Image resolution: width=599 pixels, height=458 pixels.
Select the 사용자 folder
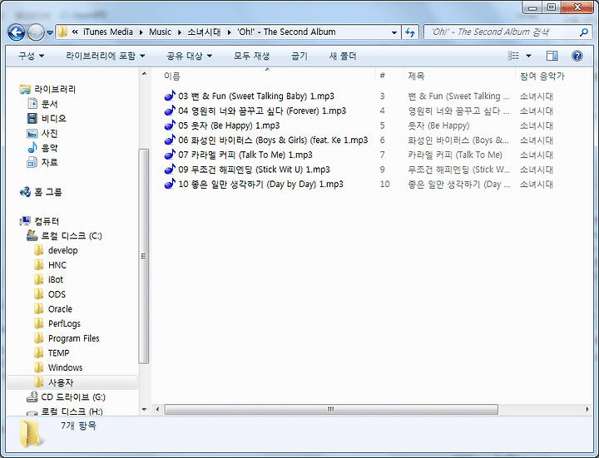tap(61, 382)
